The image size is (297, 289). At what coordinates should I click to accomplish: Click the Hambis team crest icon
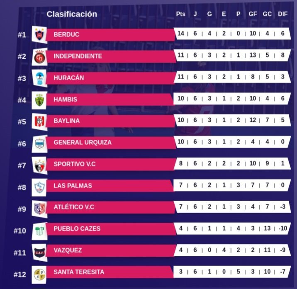[39, 100]
